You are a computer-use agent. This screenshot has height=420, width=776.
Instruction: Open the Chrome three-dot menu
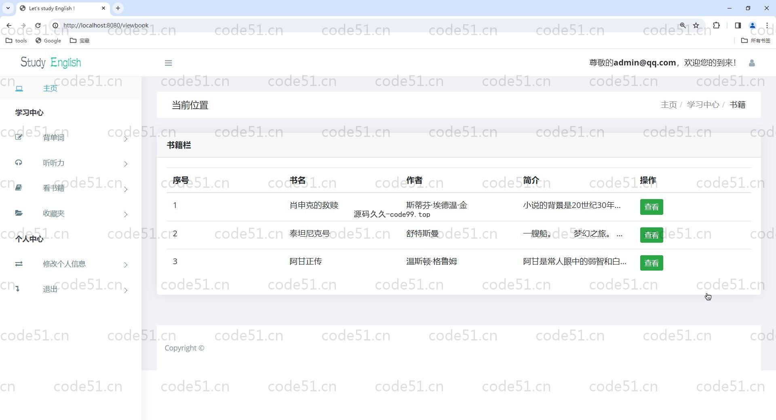(x=767, y=25)
